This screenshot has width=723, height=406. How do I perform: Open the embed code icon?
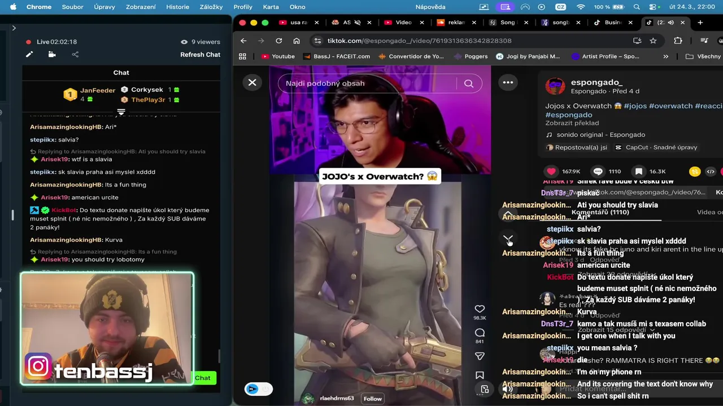click(x=711, y=171)
